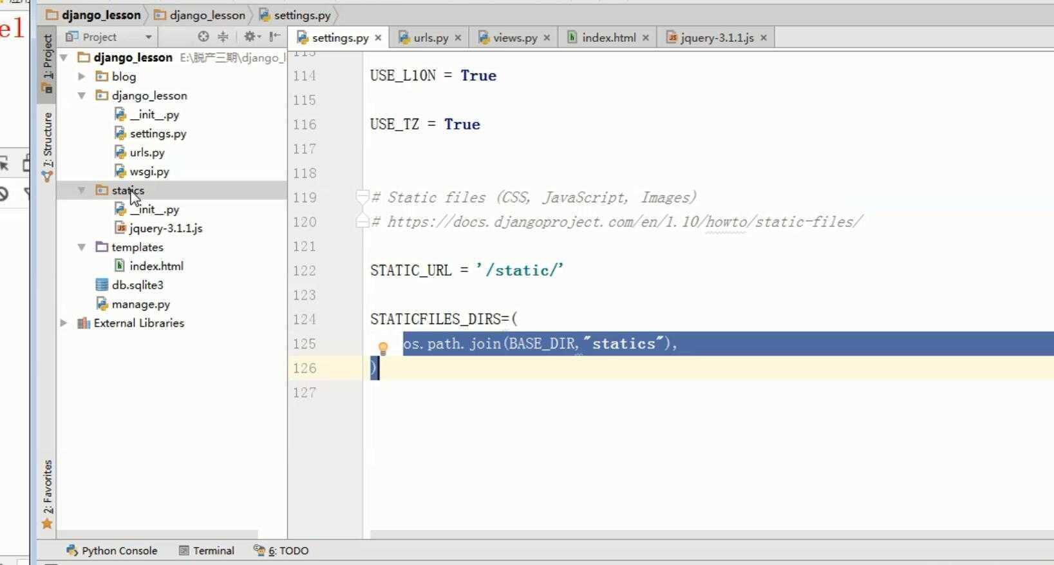
Task: Open the Project panel settings gear
Action: click(251, 37)
